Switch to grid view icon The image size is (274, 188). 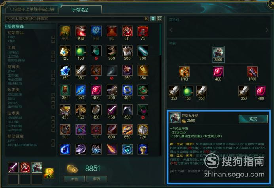(x=153, y=19)
